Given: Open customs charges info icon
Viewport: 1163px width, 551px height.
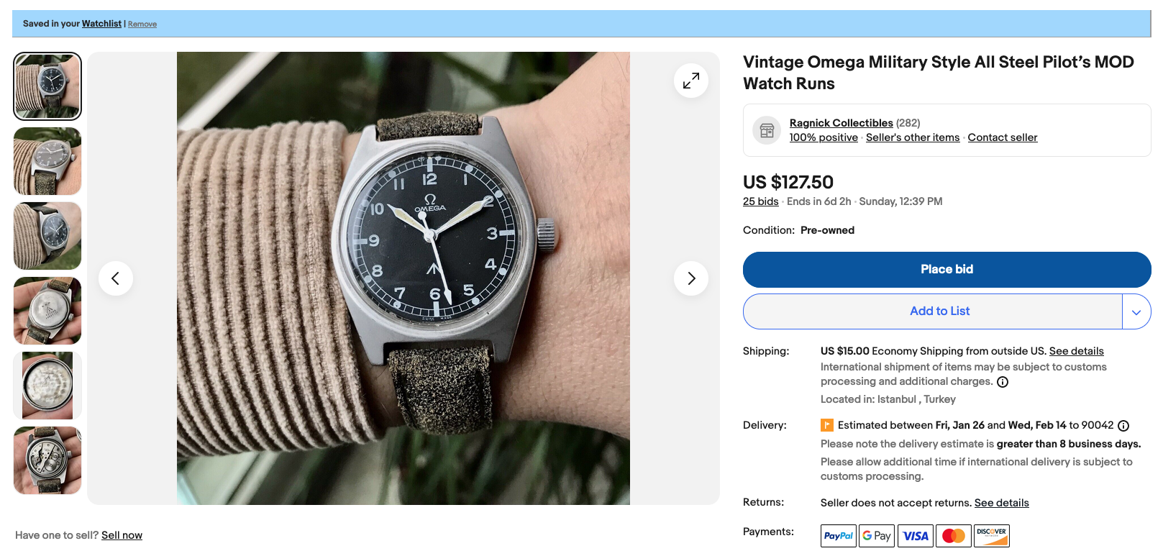Looking at the screenshot, I should (x=1003, y=382).
